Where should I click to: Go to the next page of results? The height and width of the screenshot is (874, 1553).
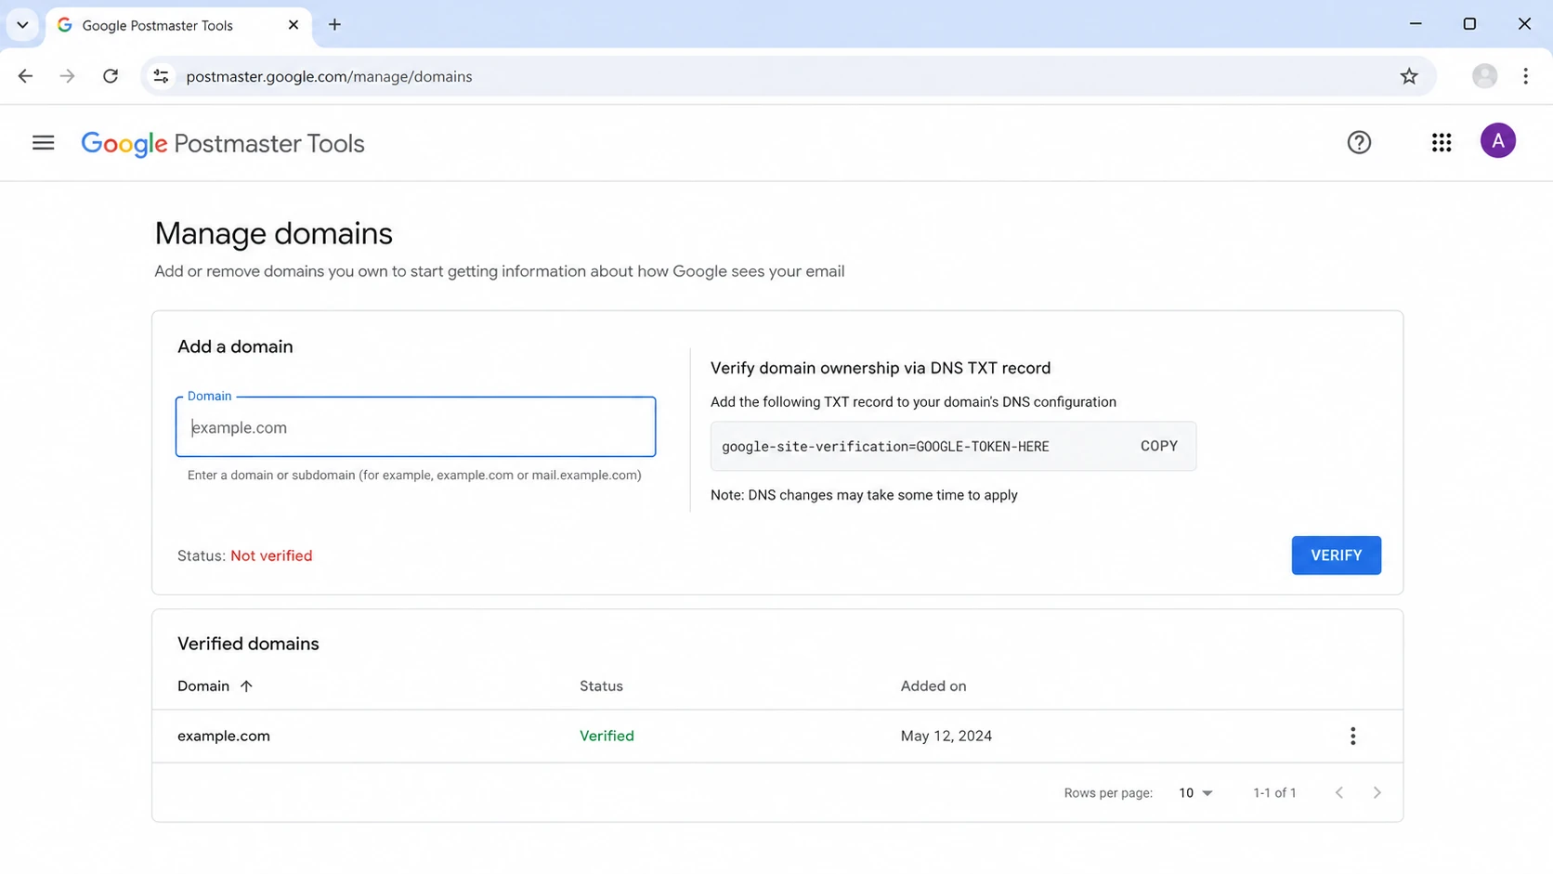pos(1377,792)
